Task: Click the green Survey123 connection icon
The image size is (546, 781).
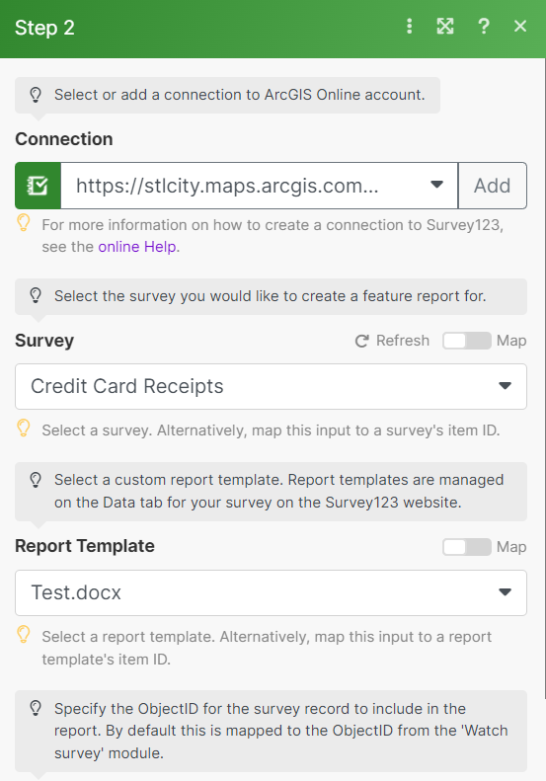Action: pyautogui.click(x=38, y=186)
